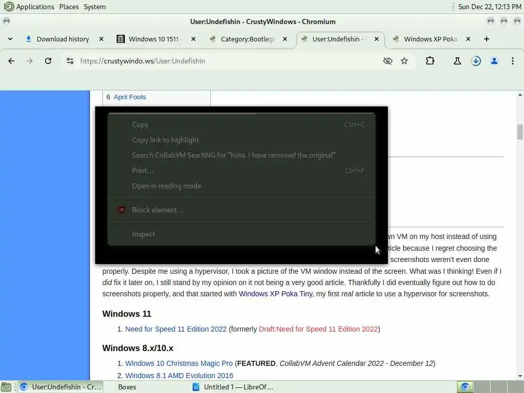Click the crossed-eye tracking protection icon
The height and width of the screenshot is (393, 524).
click(388, 61)
